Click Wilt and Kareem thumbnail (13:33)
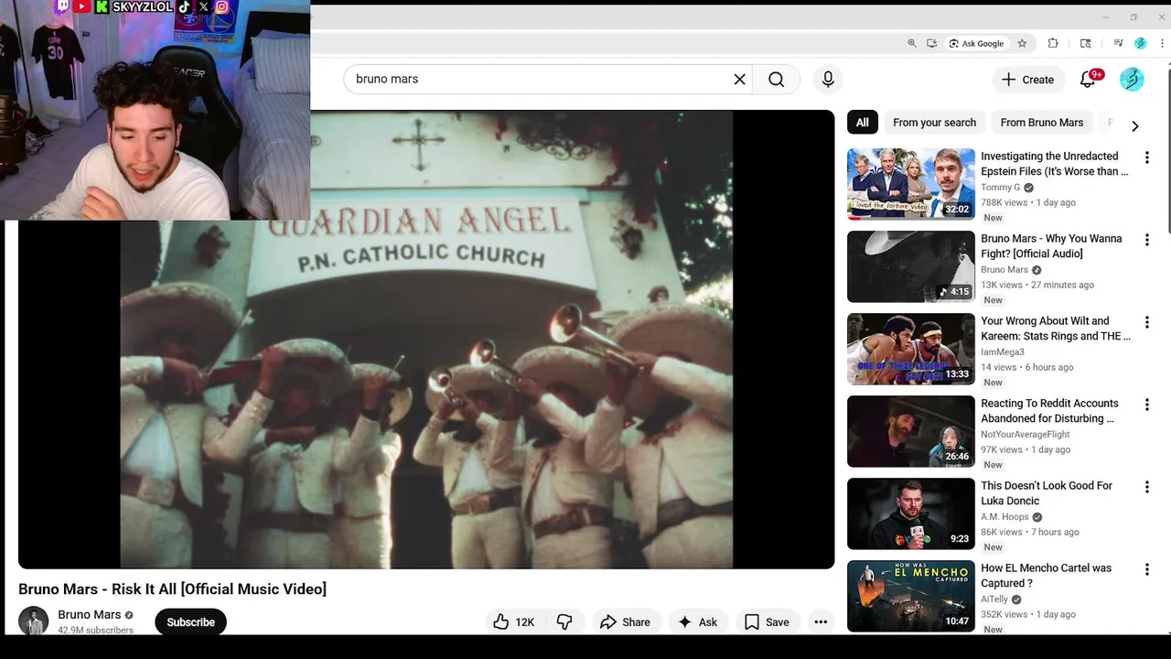 click(x=911, y=349)
